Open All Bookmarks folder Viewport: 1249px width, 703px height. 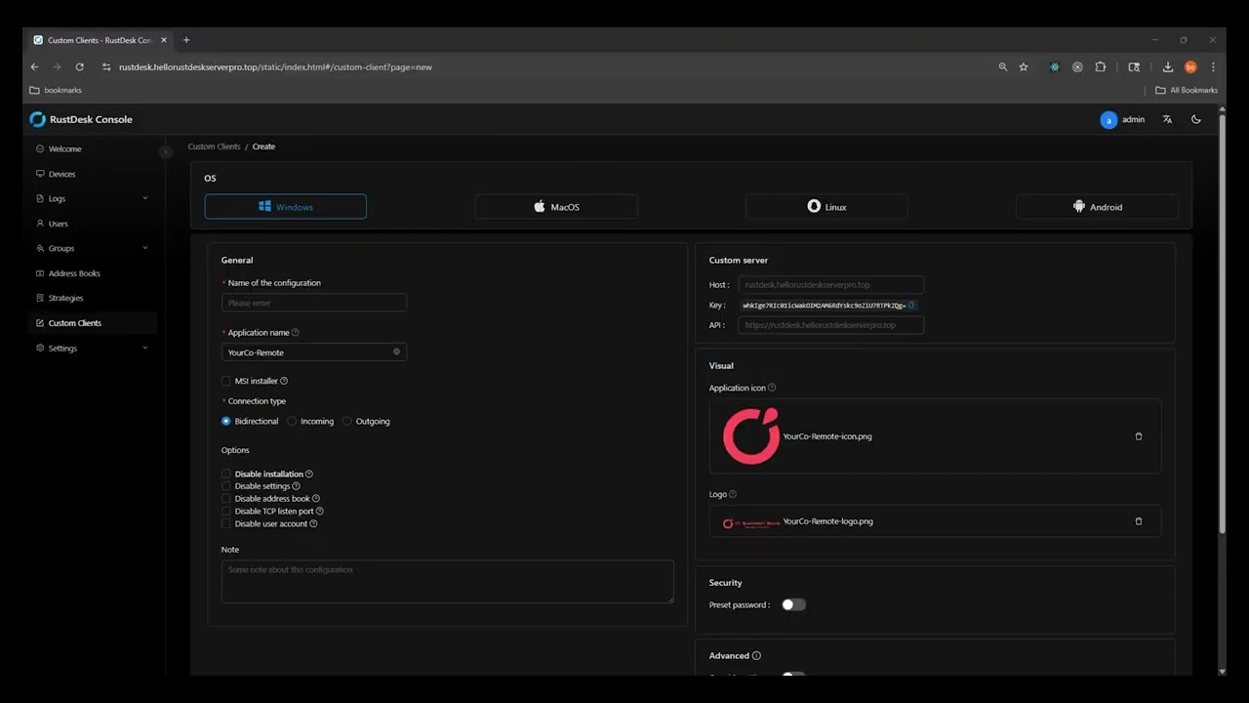pyautogui.click(x=1187, y=90)
